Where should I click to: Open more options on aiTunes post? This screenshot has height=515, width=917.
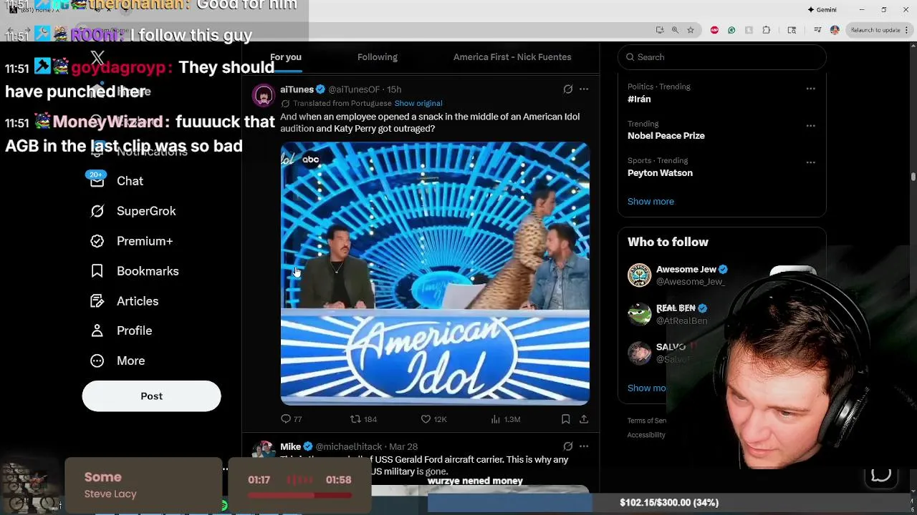click(x=584, y=89)
